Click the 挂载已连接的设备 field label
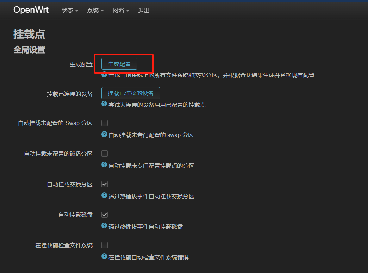 click(x=70, y=94)
